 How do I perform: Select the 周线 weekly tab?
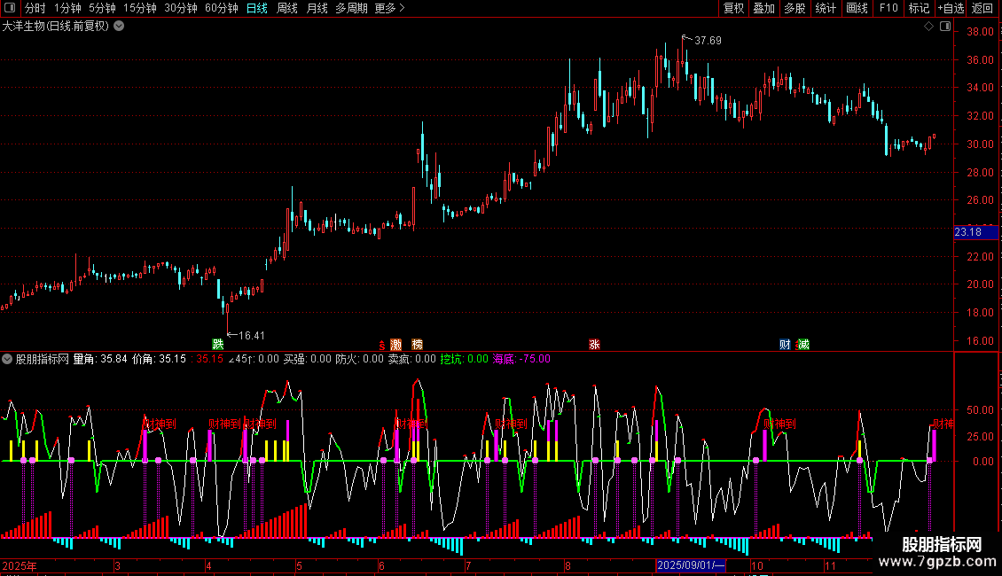point(287,8)
